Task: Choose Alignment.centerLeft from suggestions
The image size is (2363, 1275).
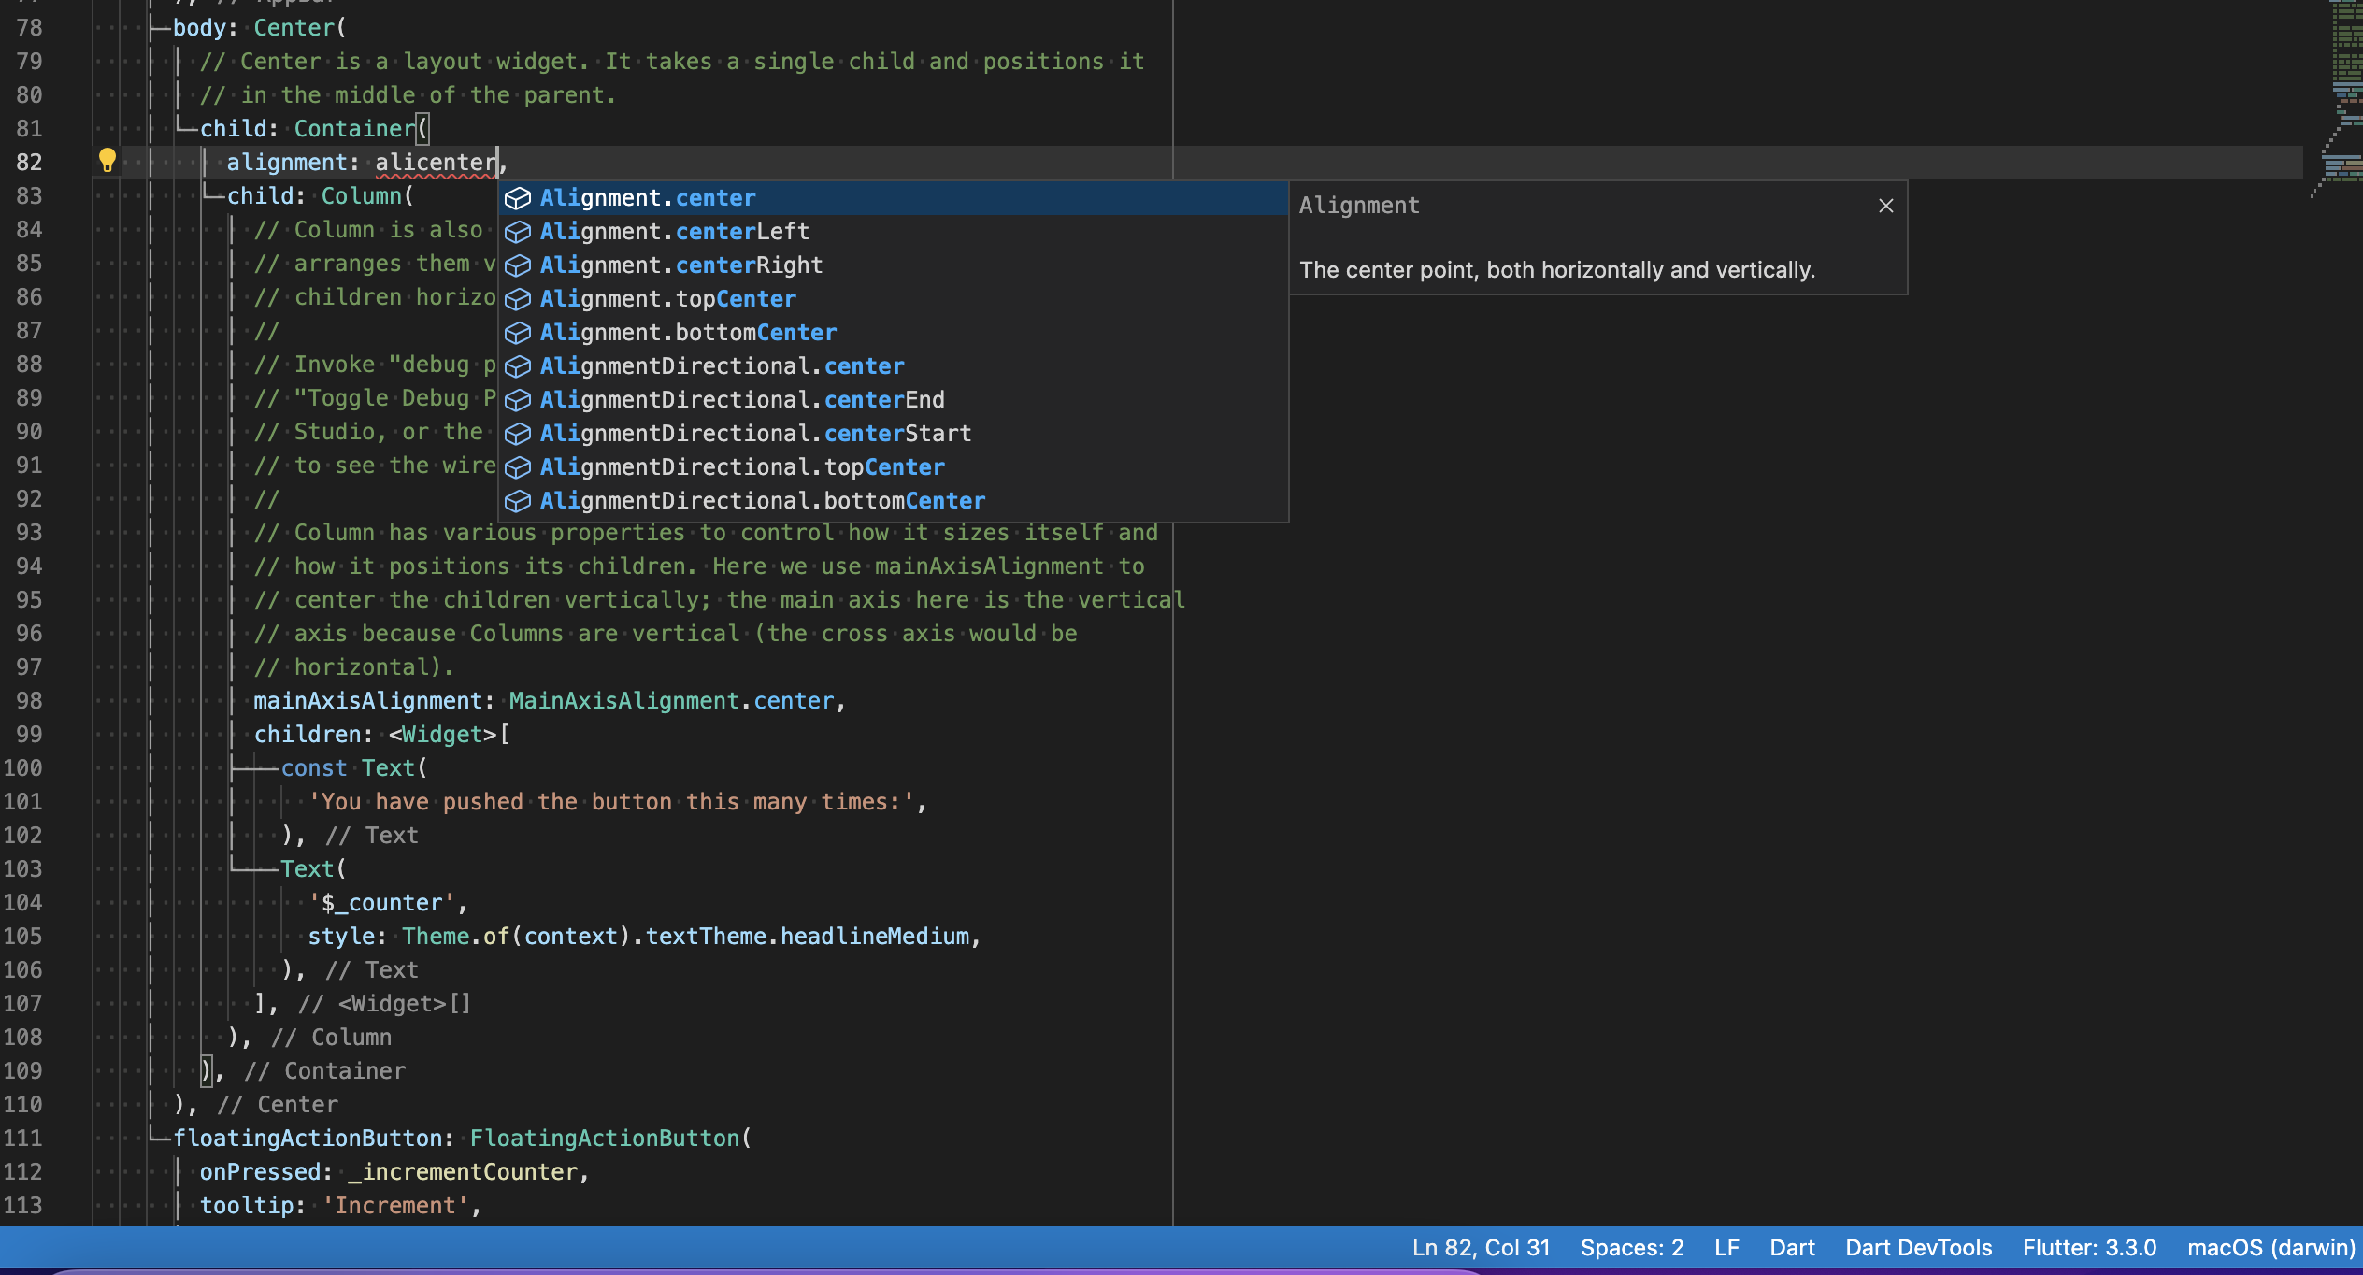Action: coord(674,232)
